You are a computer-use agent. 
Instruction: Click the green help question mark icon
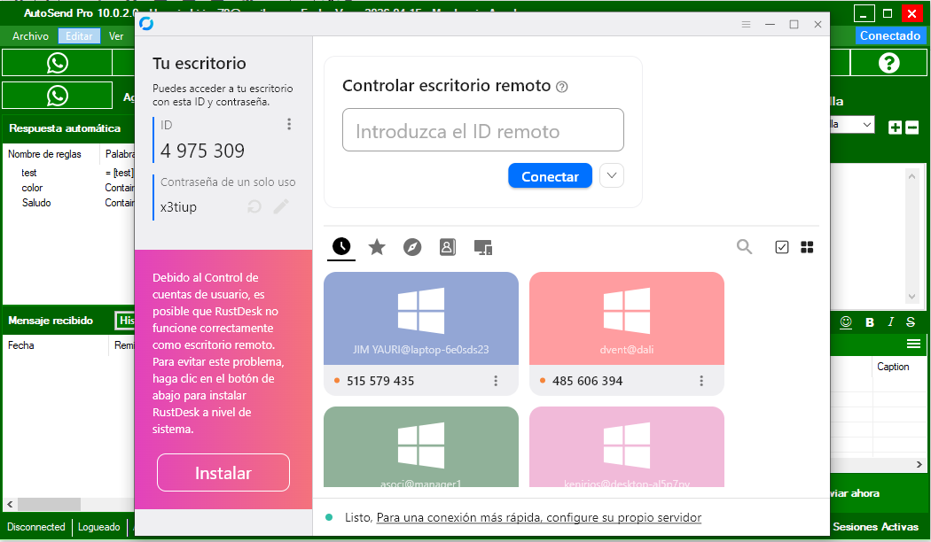coord(888,63)
